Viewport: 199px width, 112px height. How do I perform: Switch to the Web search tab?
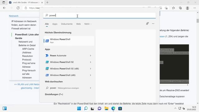(x=78, y=24)
